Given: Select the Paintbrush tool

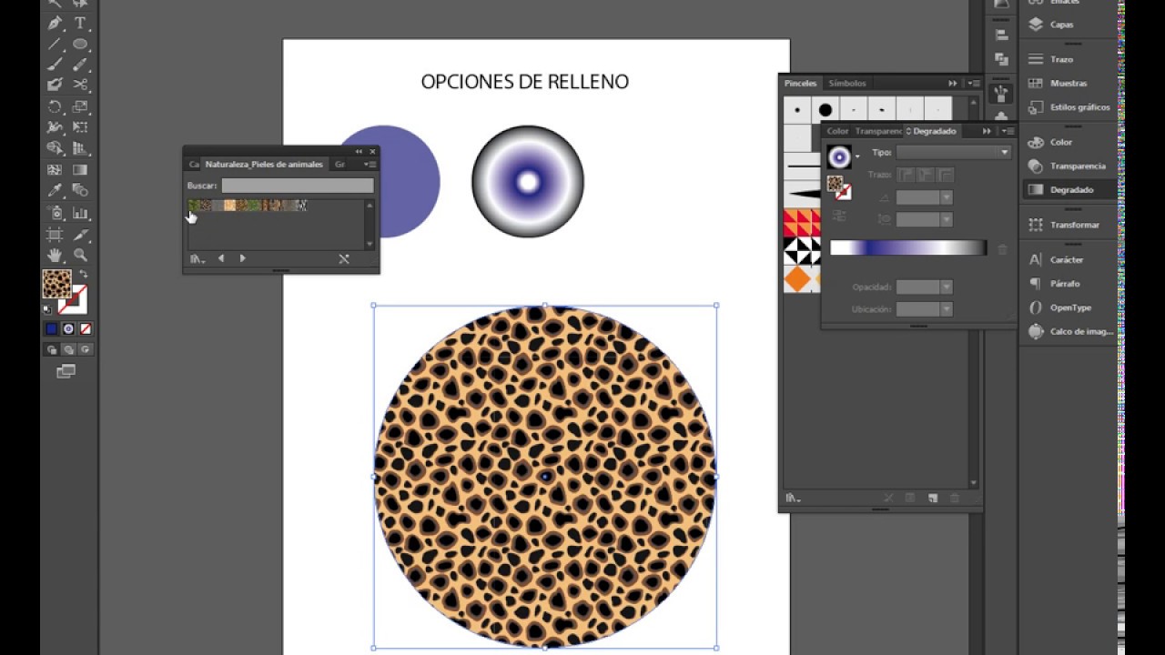Looking at the screenshot, I should (55, 65).
